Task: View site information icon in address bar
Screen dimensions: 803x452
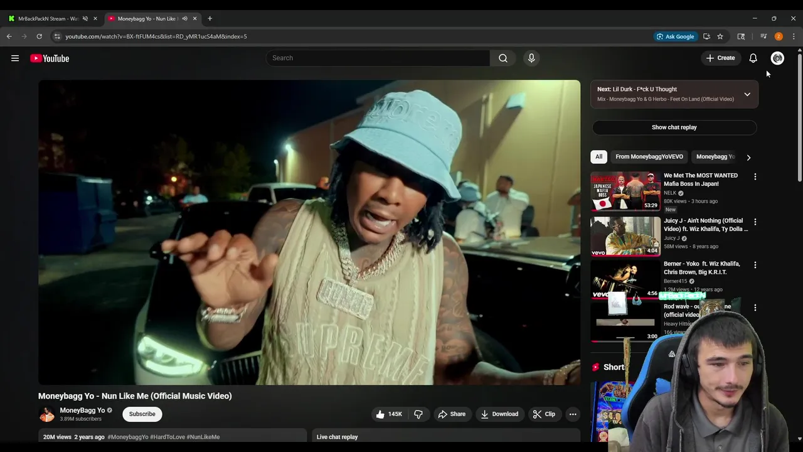Action: click(x=57, y=36)
